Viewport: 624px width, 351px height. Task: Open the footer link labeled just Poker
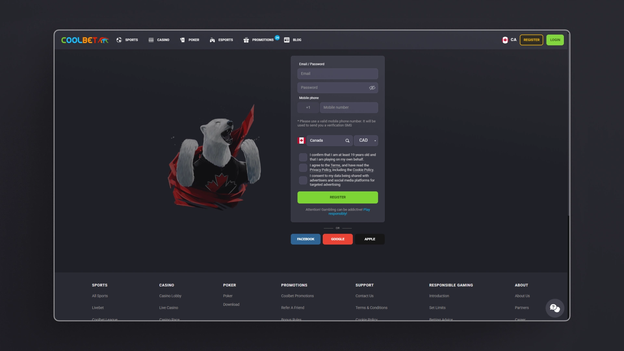click(x=228, y=296)
